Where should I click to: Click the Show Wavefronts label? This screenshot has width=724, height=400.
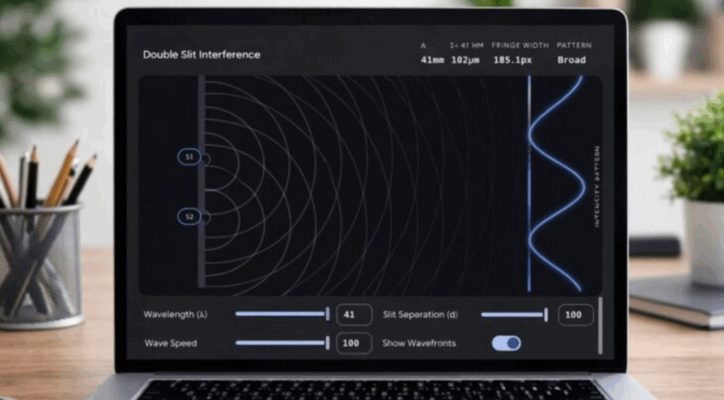click(419, 343)
